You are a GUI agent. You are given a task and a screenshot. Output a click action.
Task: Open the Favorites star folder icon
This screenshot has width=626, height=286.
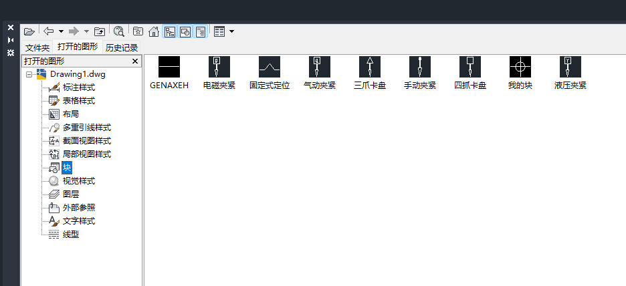(x=138, y=31)
